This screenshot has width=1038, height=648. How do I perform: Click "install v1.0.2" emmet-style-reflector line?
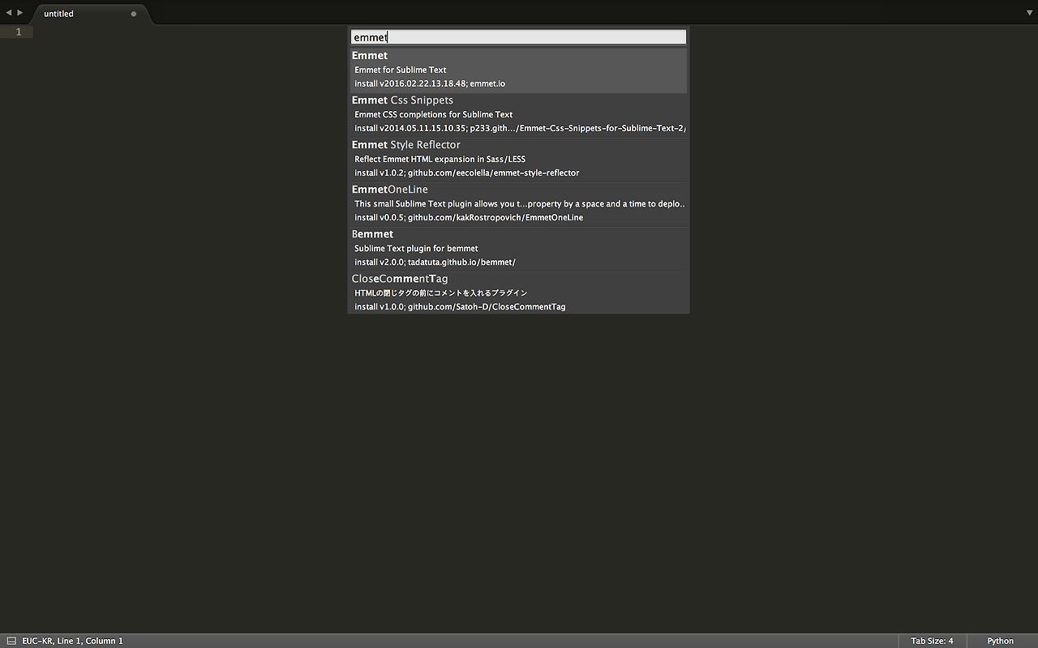click(467, 173)
